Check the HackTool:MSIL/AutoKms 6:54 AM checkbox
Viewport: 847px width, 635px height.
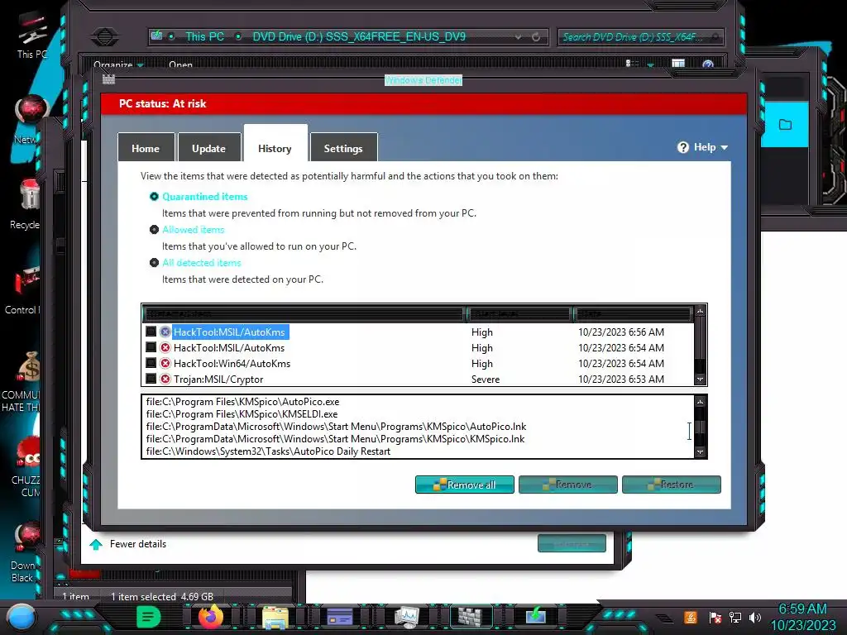click(151, 347)
